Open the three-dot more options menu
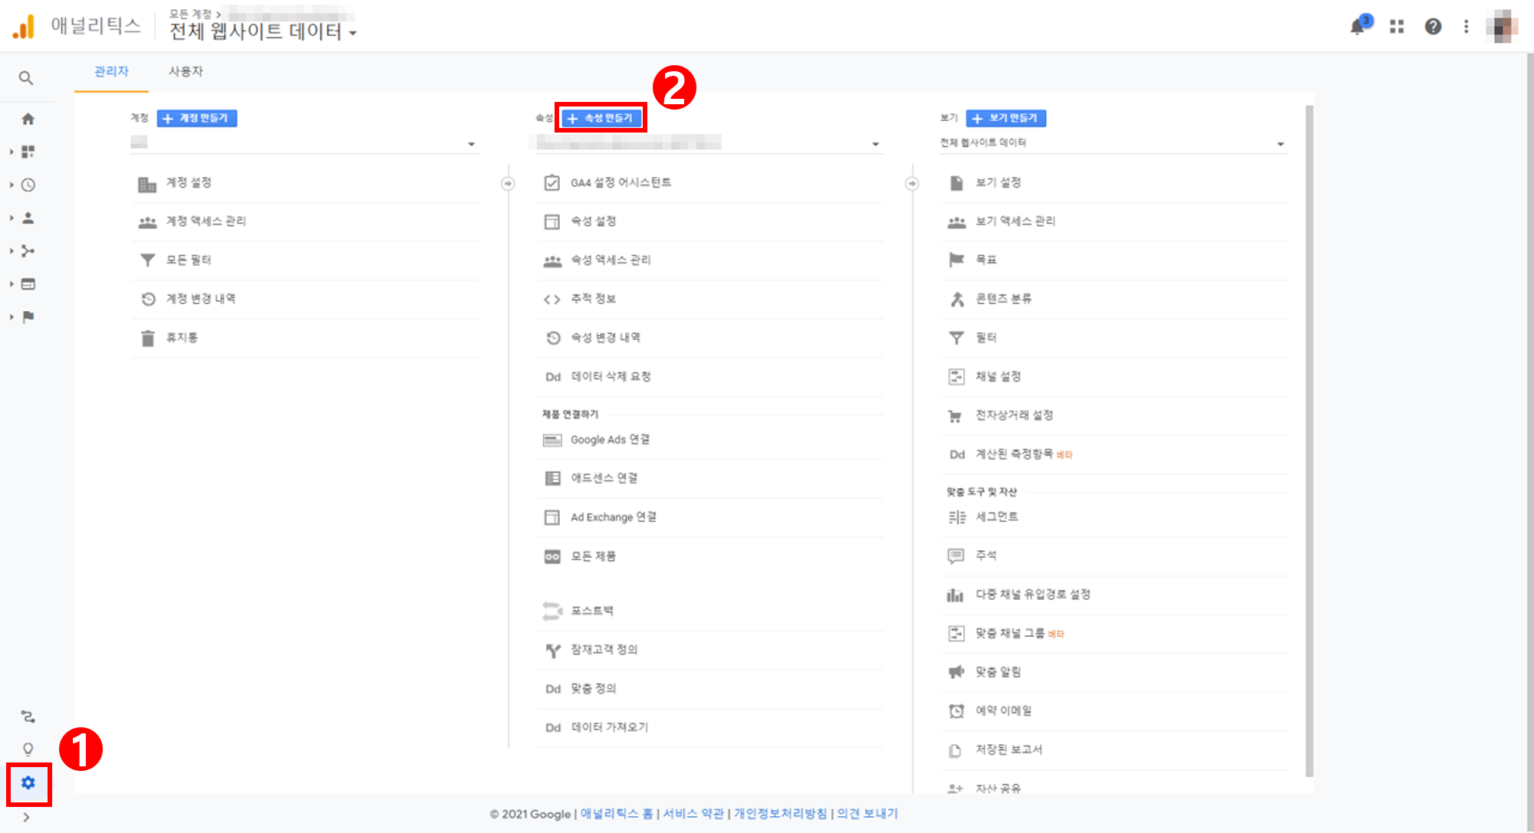1534x833 pixels. click(x=1466, y=27)
